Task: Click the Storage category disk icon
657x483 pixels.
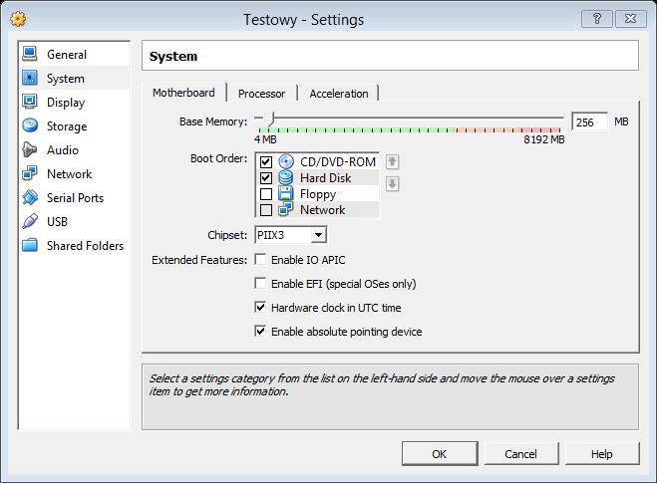Action: coord(30,125)
